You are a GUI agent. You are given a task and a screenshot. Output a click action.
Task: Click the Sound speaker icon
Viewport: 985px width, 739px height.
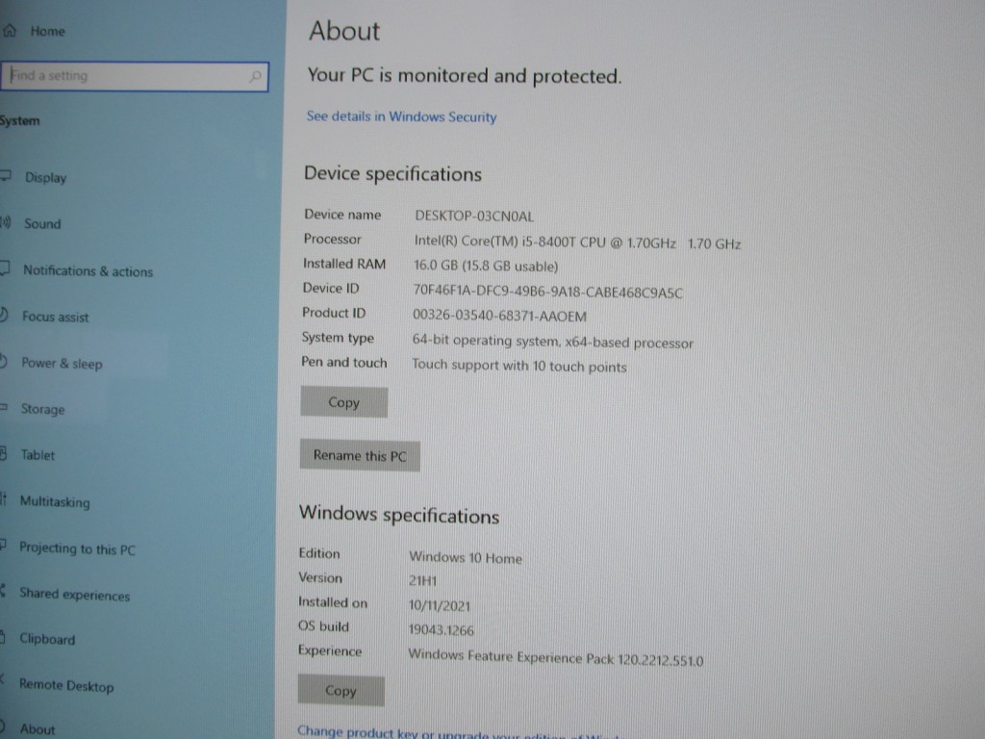coord(6,222)
